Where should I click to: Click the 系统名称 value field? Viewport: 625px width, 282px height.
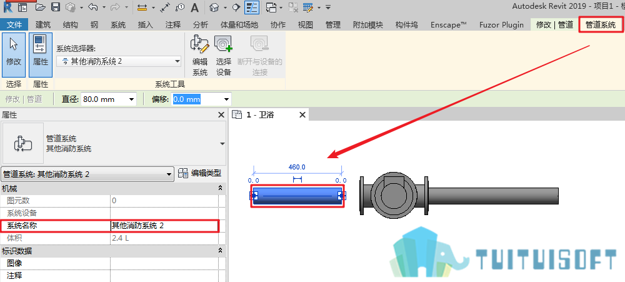coord(164,226)
